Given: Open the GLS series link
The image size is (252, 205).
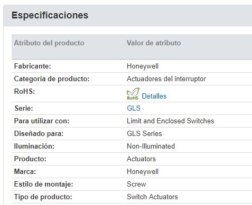Looking at the screenshot, I should tap(134, 108).
